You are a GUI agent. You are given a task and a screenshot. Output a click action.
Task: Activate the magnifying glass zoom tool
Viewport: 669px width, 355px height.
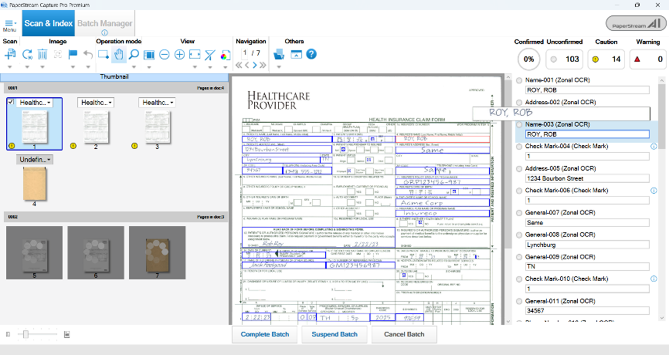pos(134,55)
